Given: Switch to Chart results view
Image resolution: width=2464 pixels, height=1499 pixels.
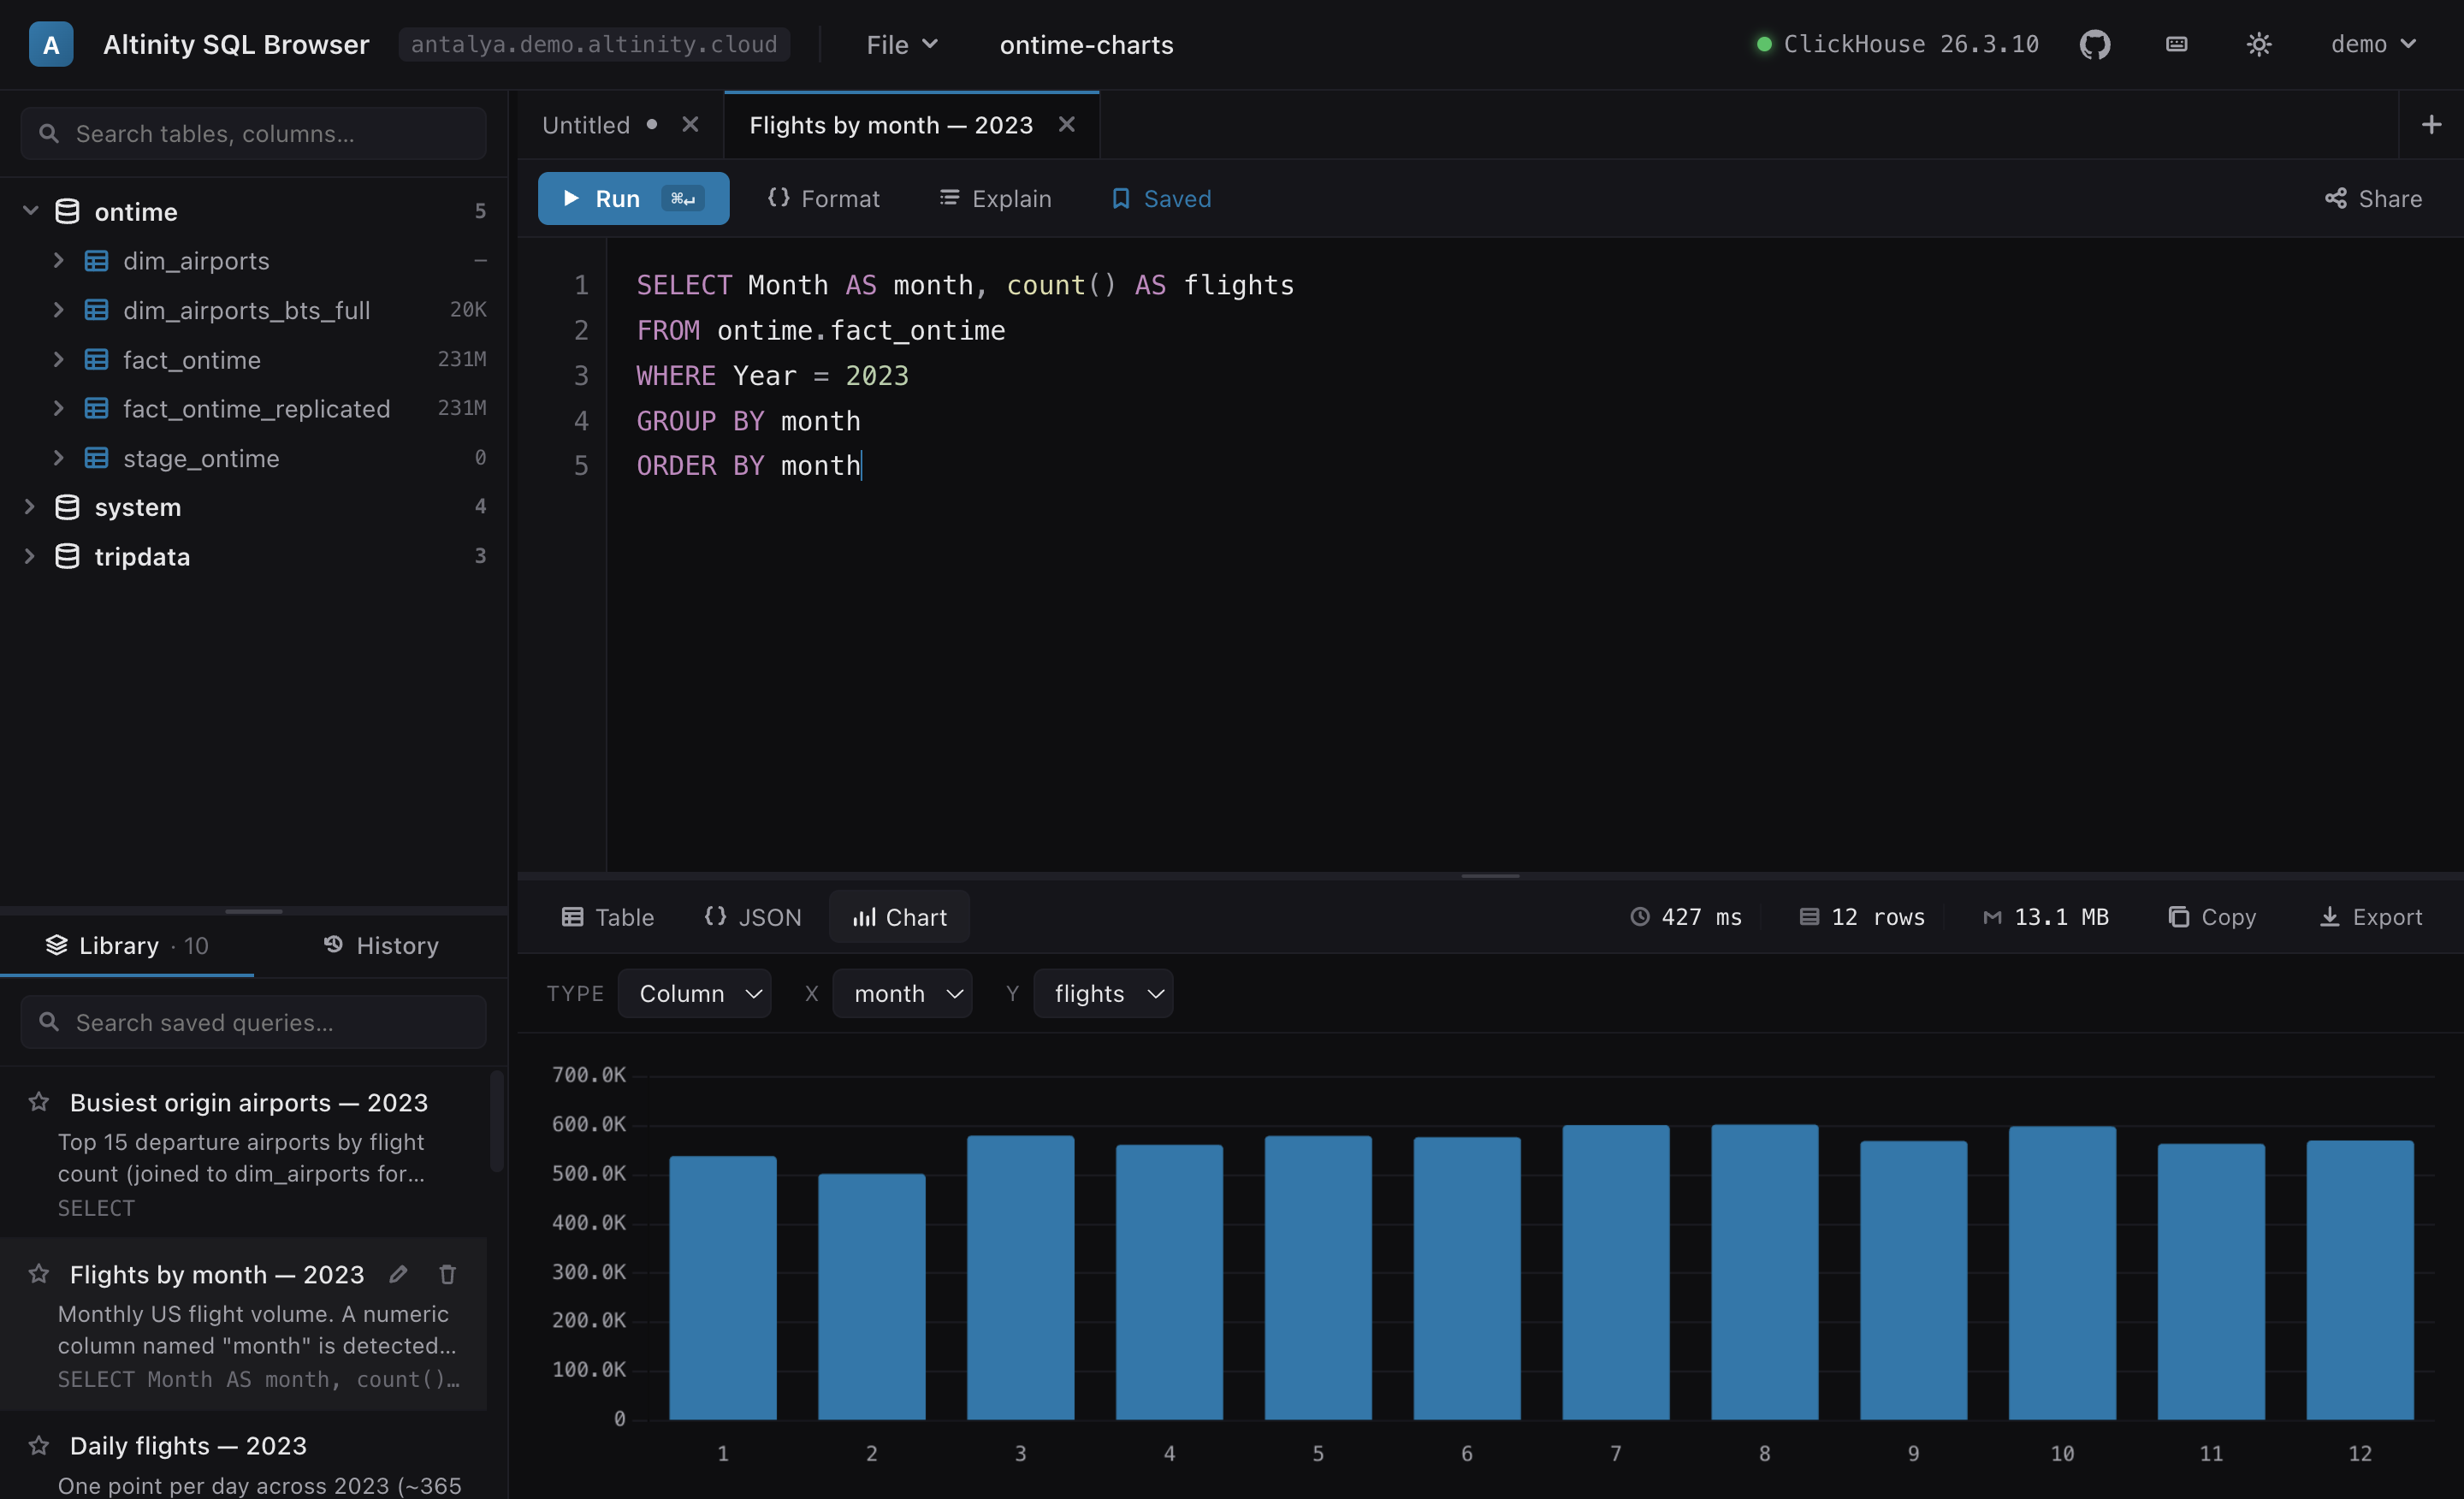Looking at the screenshot, I should [899, 917].
